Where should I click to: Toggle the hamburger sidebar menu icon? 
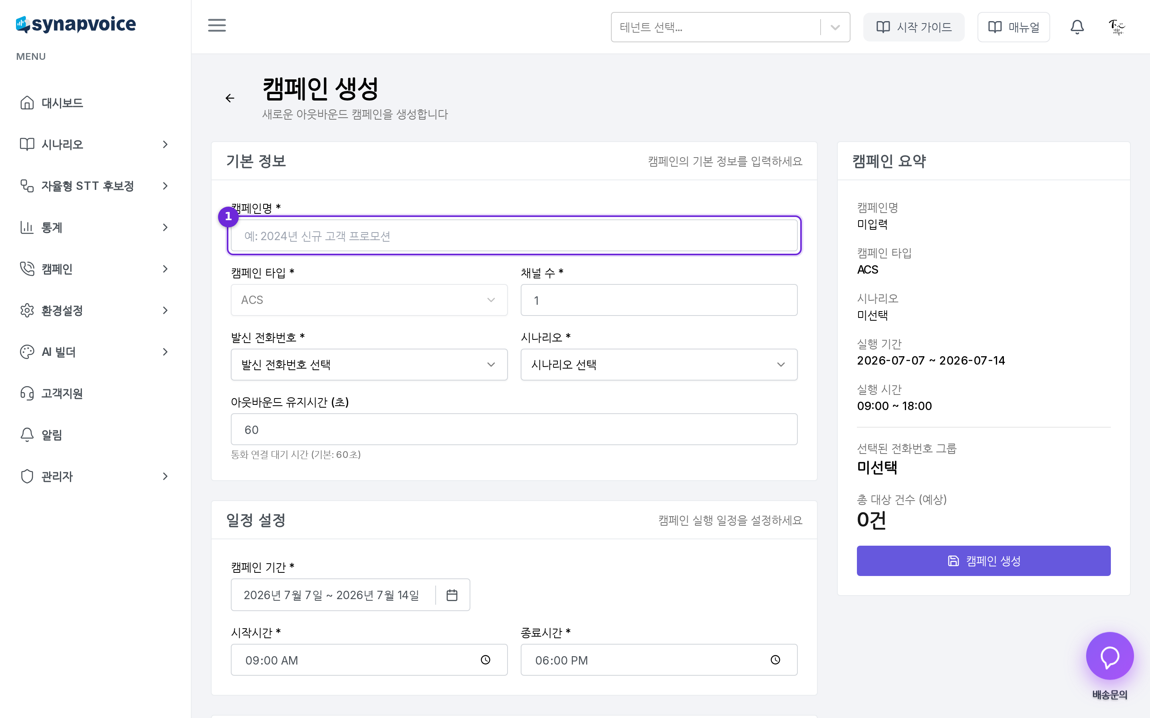point(217,26)
